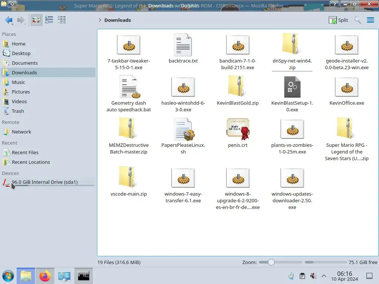379x284 pixels.
Task: Switch to Icons view mode
Action: click(36, 20)
